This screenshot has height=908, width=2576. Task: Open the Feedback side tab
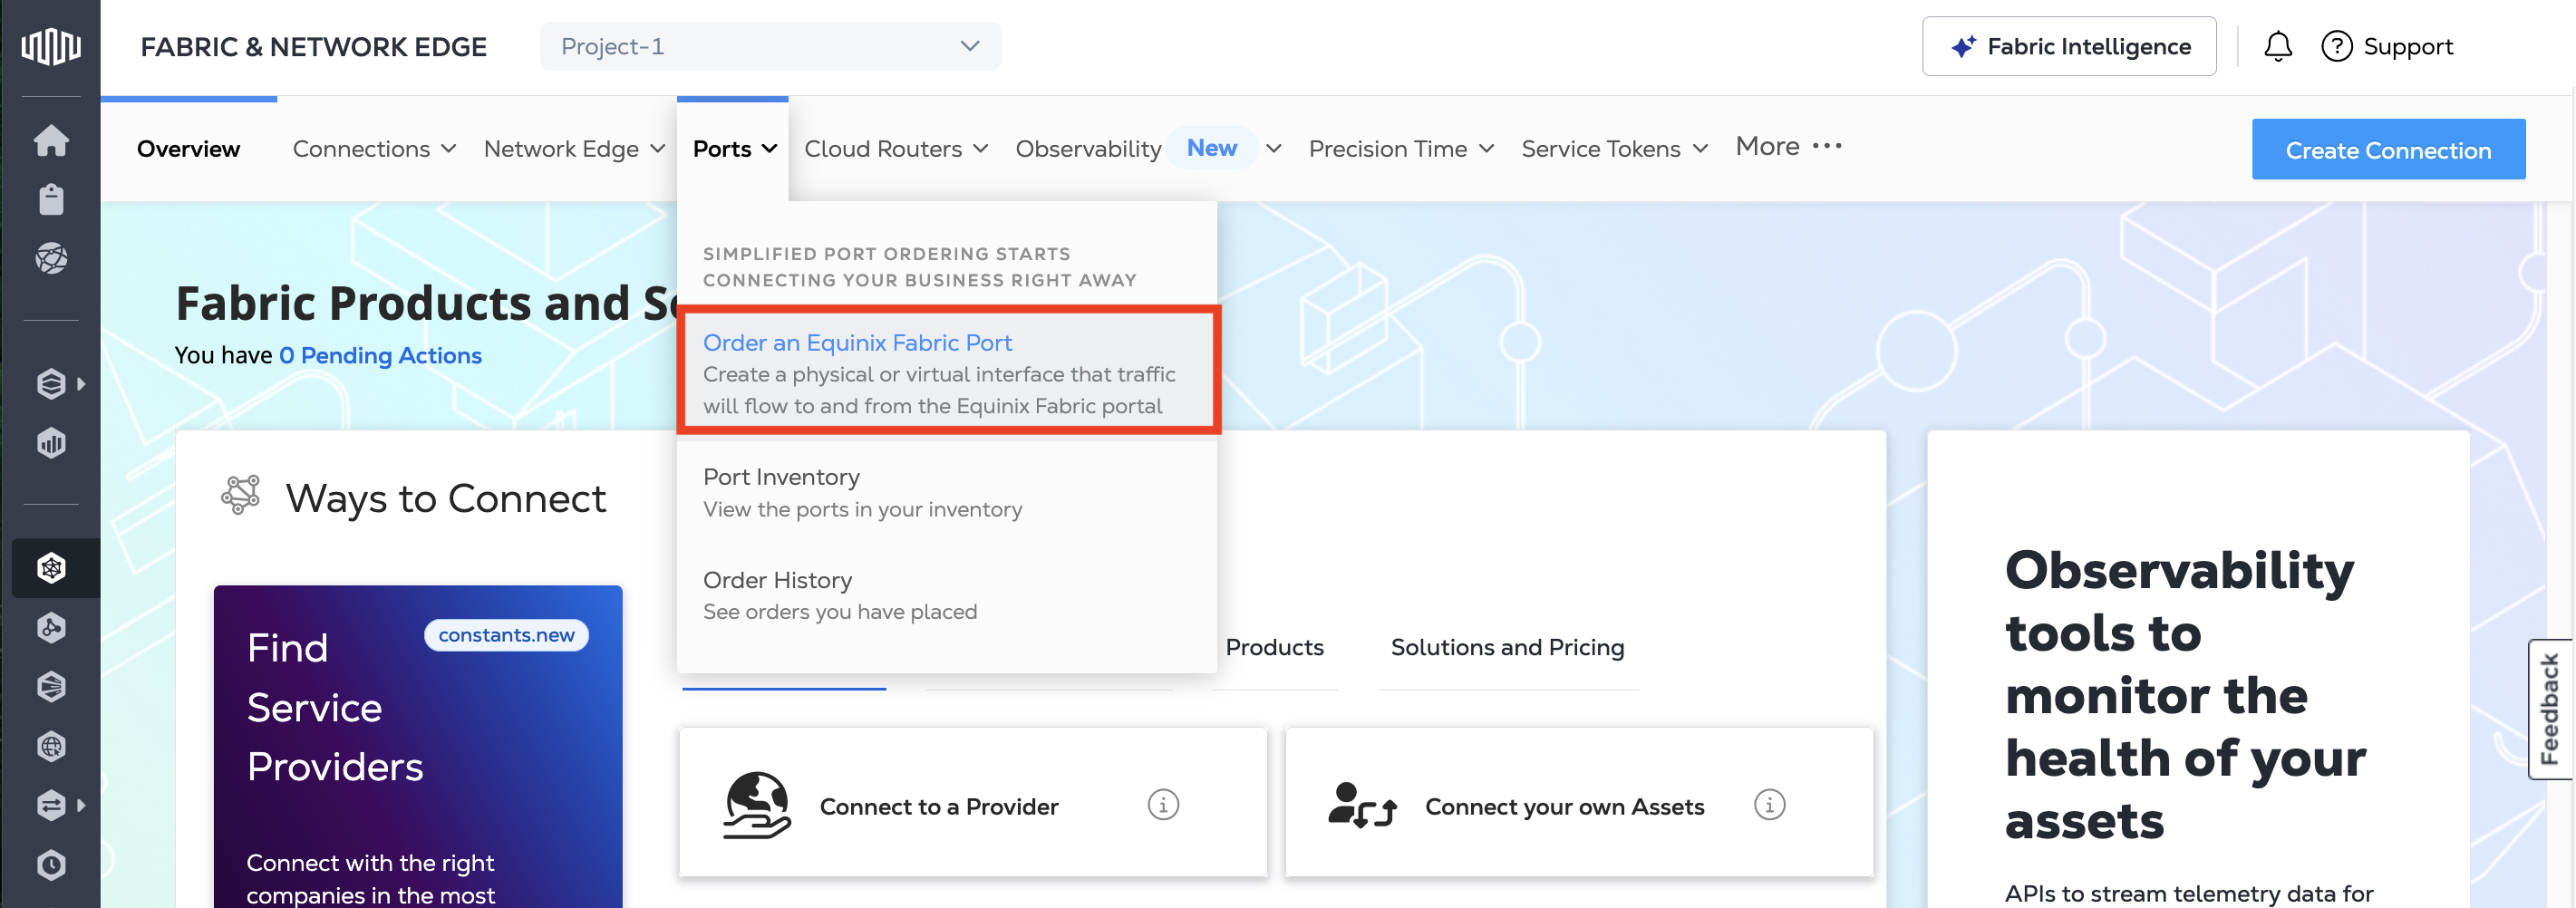[x=2549, y=708]
